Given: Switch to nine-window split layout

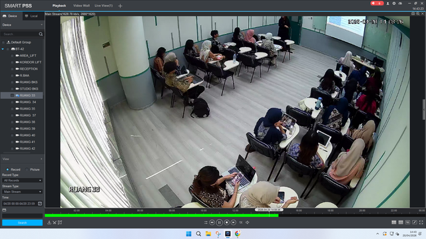Looking at the screenshot, I should pos(401,222).
